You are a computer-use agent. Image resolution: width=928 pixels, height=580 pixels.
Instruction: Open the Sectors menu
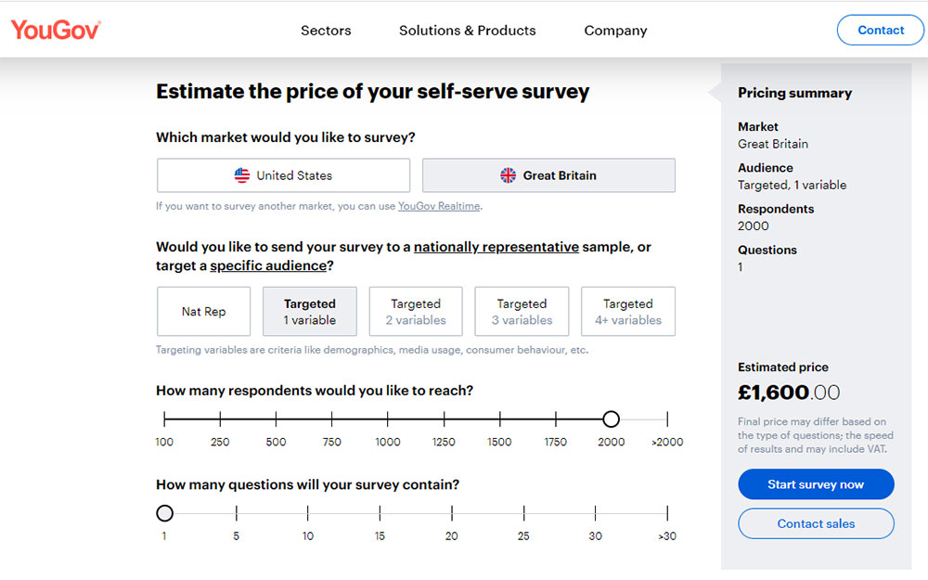point(326,31)
